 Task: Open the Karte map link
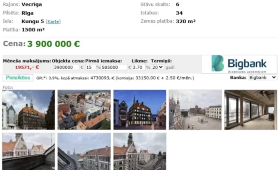click(x=53, y=22)
